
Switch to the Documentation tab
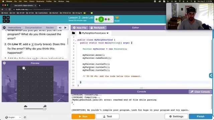click(33, 28)
